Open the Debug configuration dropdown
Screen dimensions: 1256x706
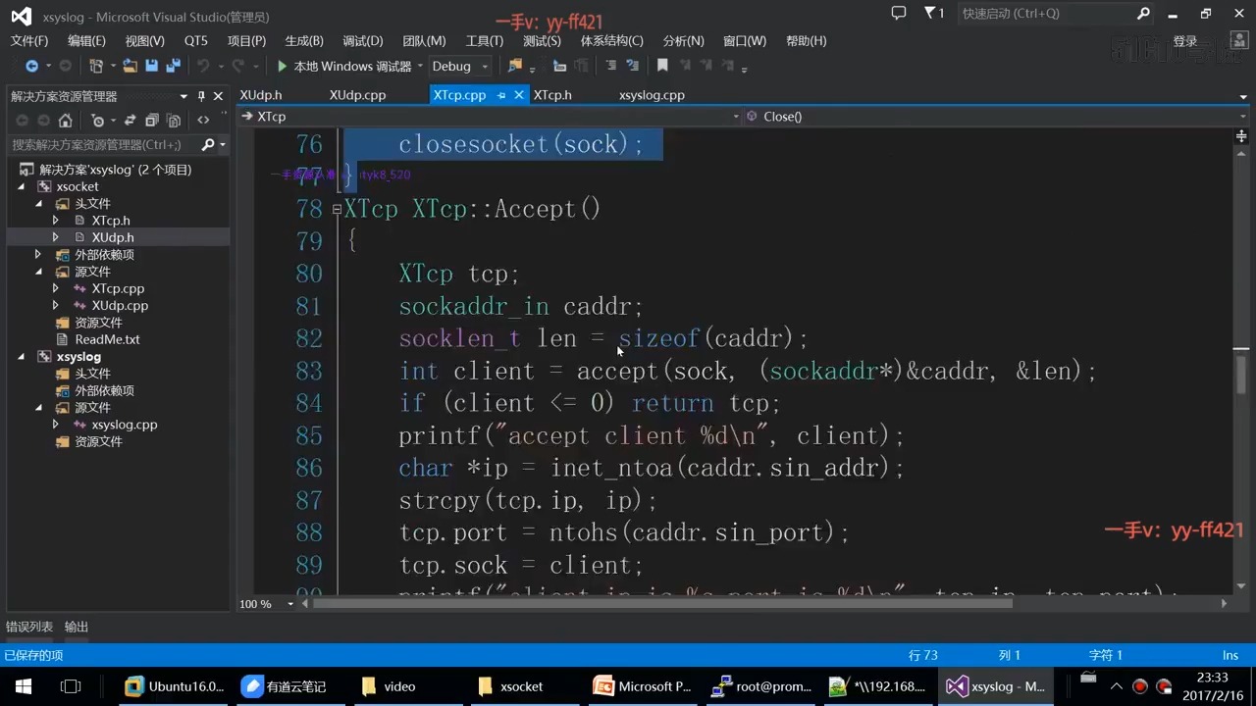point(484,66)
